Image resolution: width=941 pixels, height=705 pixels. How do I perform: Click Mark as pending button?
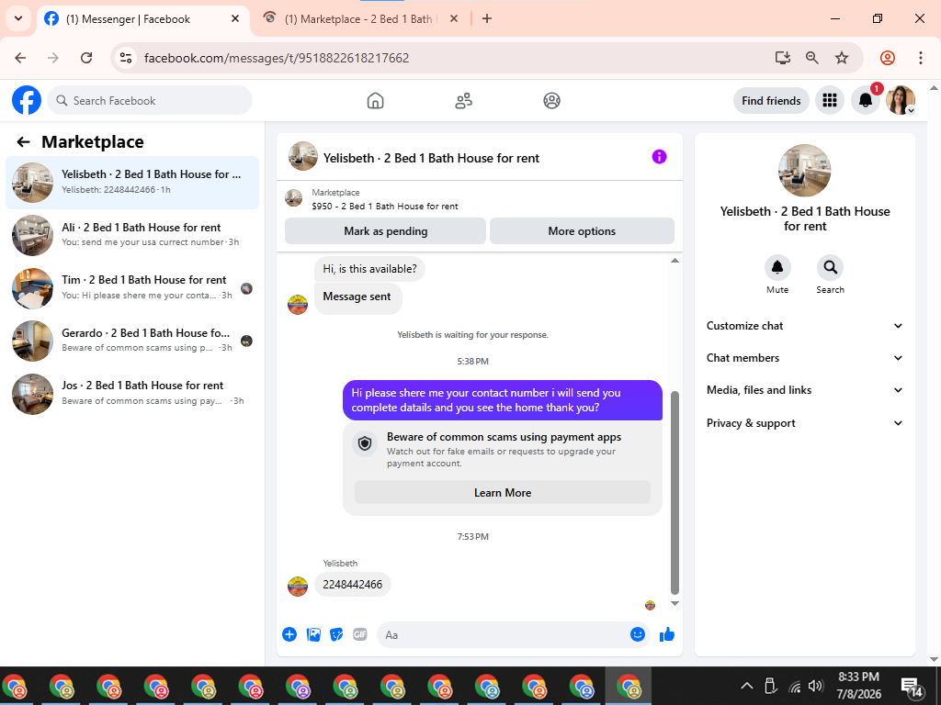pos(385,230)
